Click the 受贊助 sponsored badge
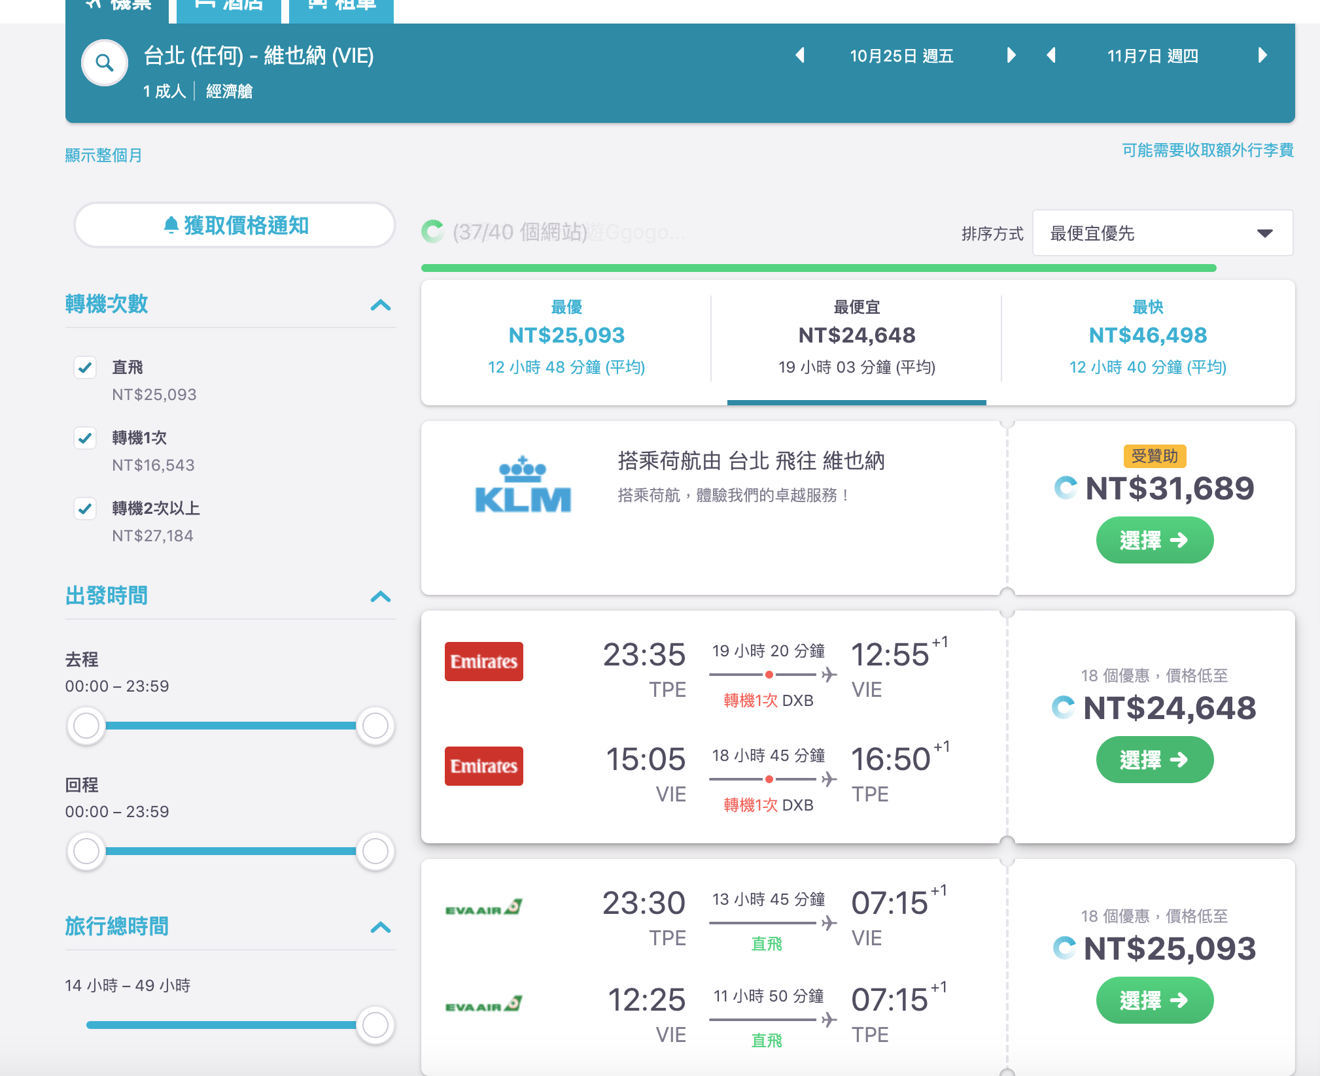Image resolution: width=1320 pixels, height=1076 pixels. point(1155,456)
